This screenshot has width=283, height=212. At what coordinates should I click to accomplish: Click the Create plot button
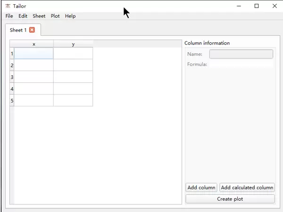pos(230,199)
